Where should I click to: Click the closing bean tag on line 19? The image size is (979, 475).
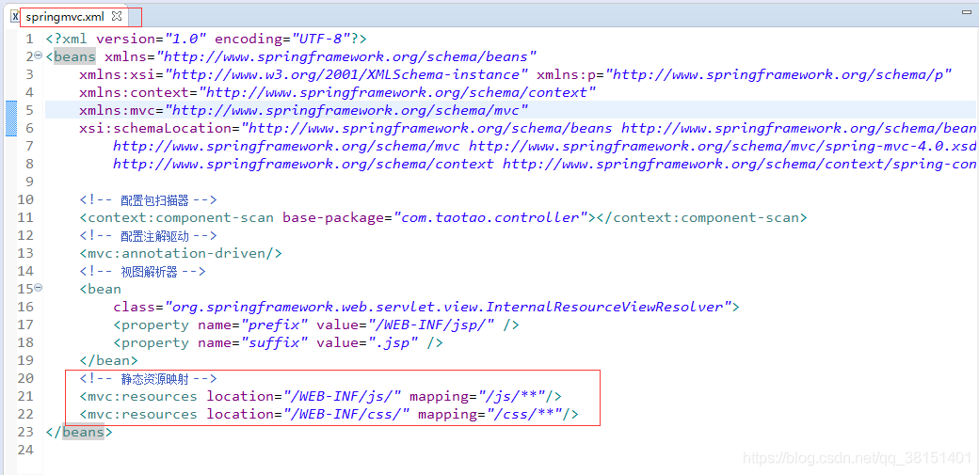point(108,361)
